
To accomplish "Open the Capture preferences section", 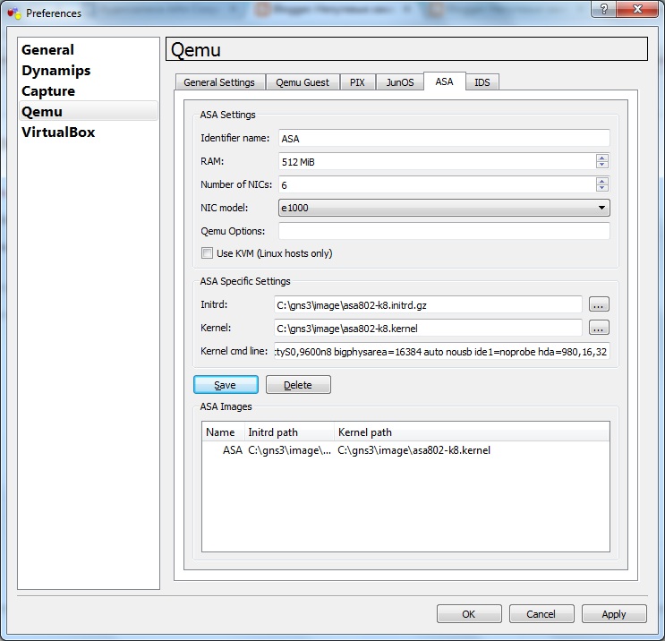I will tap(89, 90).
